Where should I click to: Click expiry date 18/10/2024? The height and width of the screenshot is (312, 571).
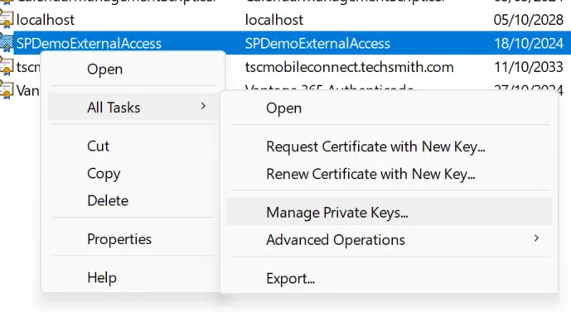point(529,43)
